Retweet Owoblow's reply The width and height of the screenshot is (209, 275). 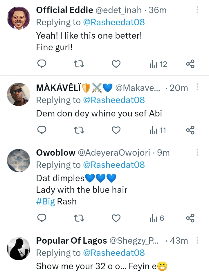coord(79,218)
